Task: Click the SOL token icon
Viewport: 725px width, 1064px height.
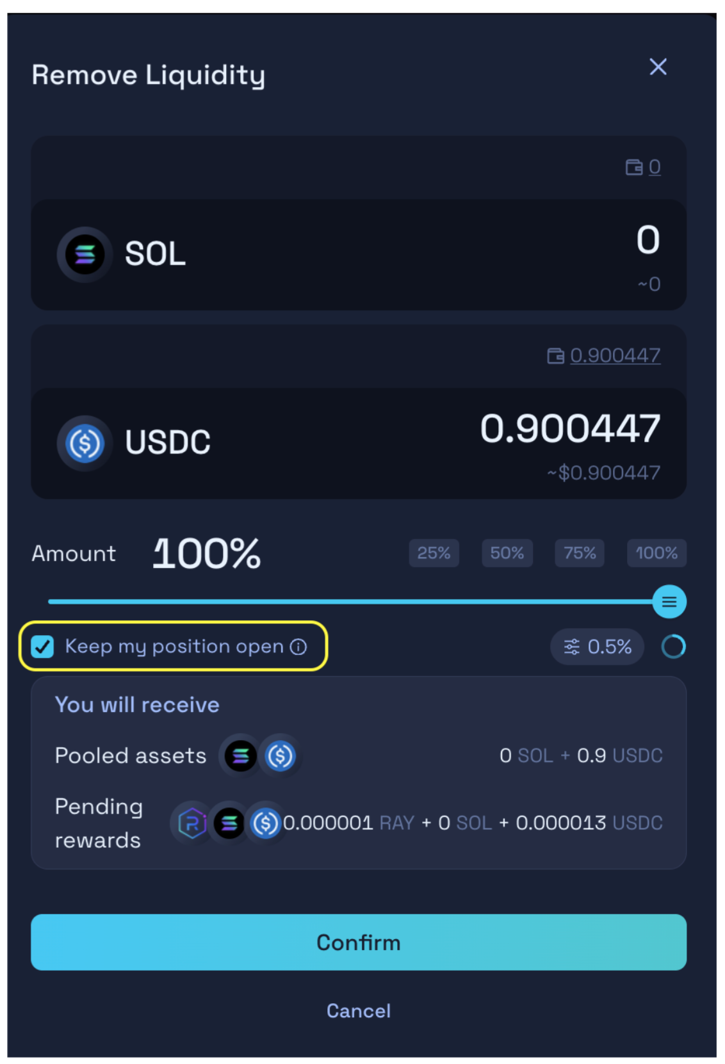Action: pyautogui.click(x=85, y=254)
